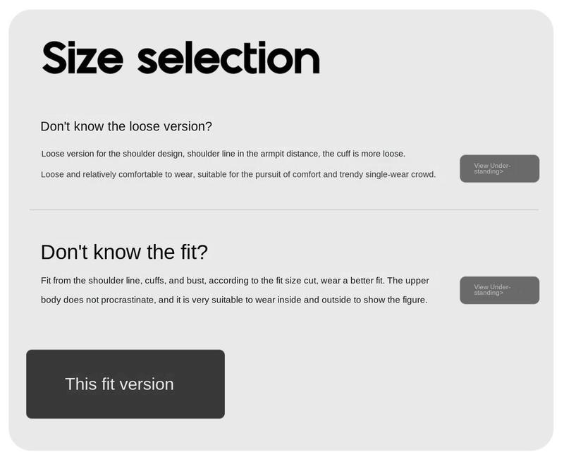Click the line starting "body does not procrastinate"
This screenshot has width=564, height=457.
(234, 300)
